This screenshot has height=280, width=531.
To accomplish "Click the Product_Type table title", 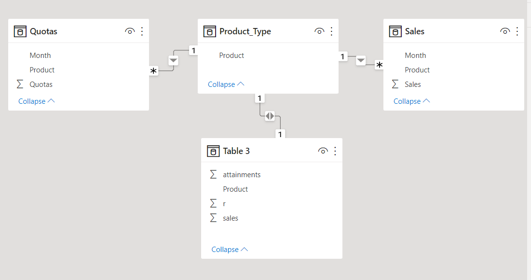I will point(245,31).
